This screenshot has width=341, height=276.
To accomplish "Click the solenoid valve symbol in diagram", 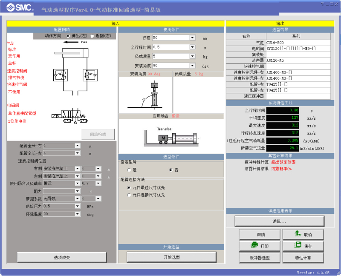I will pyautogui.click(x=69, y=116).
